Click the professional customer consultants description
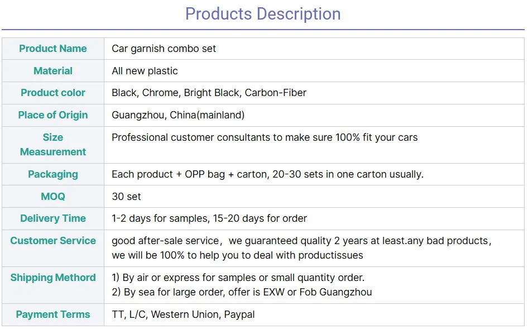Screen dimensions: 528x329 click(265, 137)
